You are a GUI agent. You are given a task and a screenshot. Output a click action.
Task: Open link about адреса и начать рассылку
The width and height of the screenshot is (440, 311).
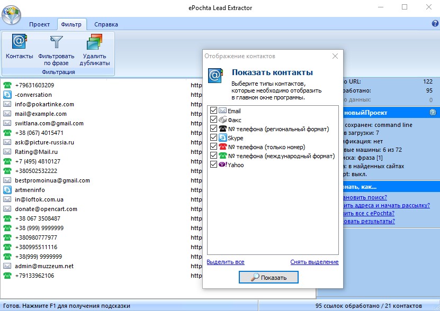coord(387,205)
